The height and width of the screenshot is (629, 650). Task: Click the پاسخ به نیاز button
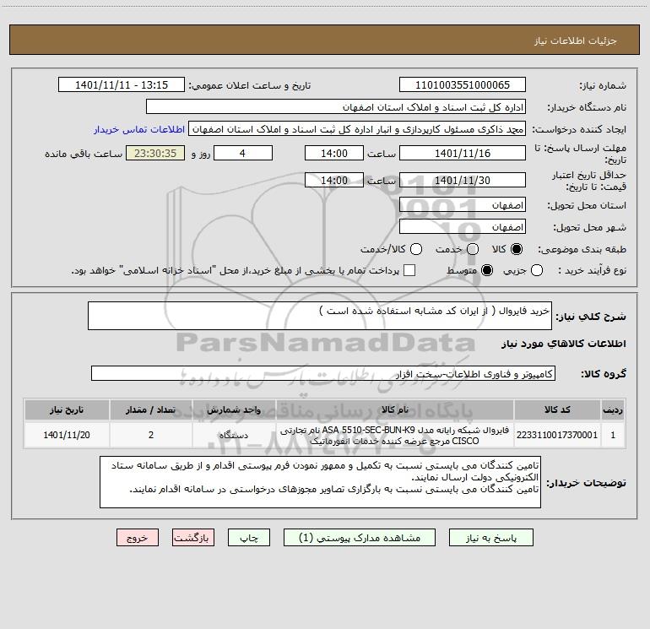(490, 538)
